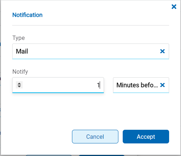Click the partially hidden dark blue button below dialog
The image size is (181, 156).
pos(101,155)
